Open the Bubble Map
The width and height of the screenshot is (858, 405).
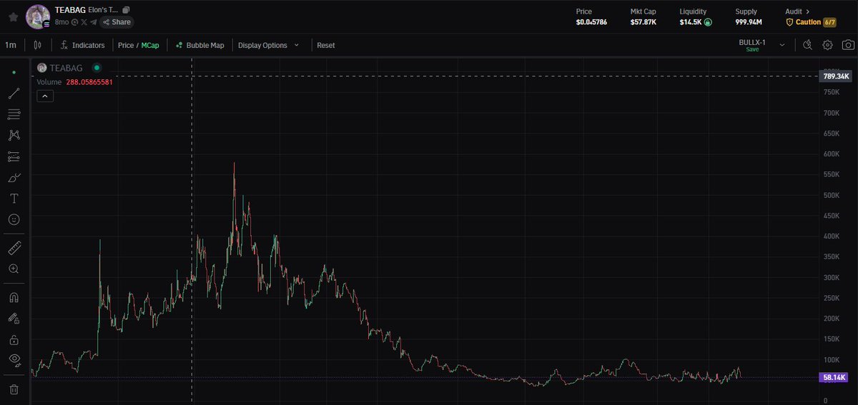click(x=199, y=45)
